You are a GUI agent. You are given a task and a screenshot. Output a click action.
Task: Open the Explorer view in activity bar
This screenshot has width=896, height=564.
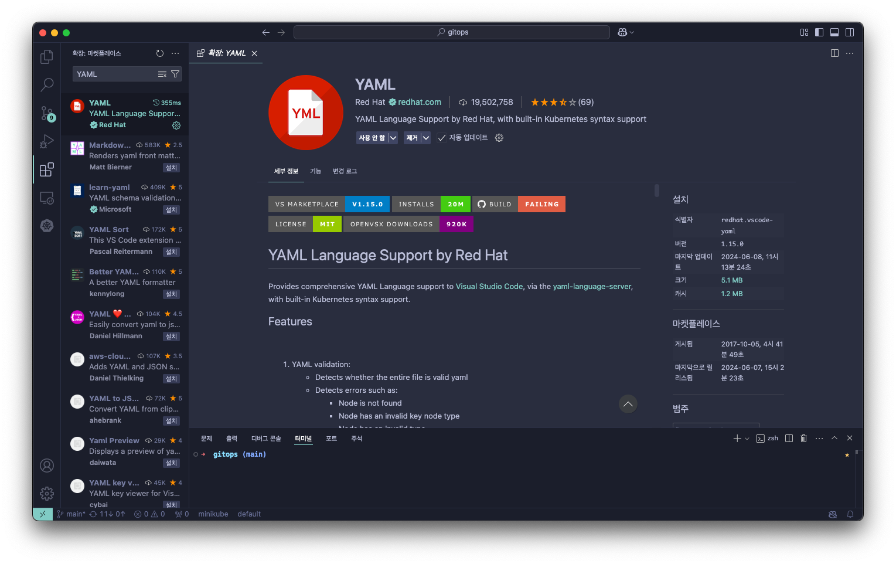pos(47,57)
